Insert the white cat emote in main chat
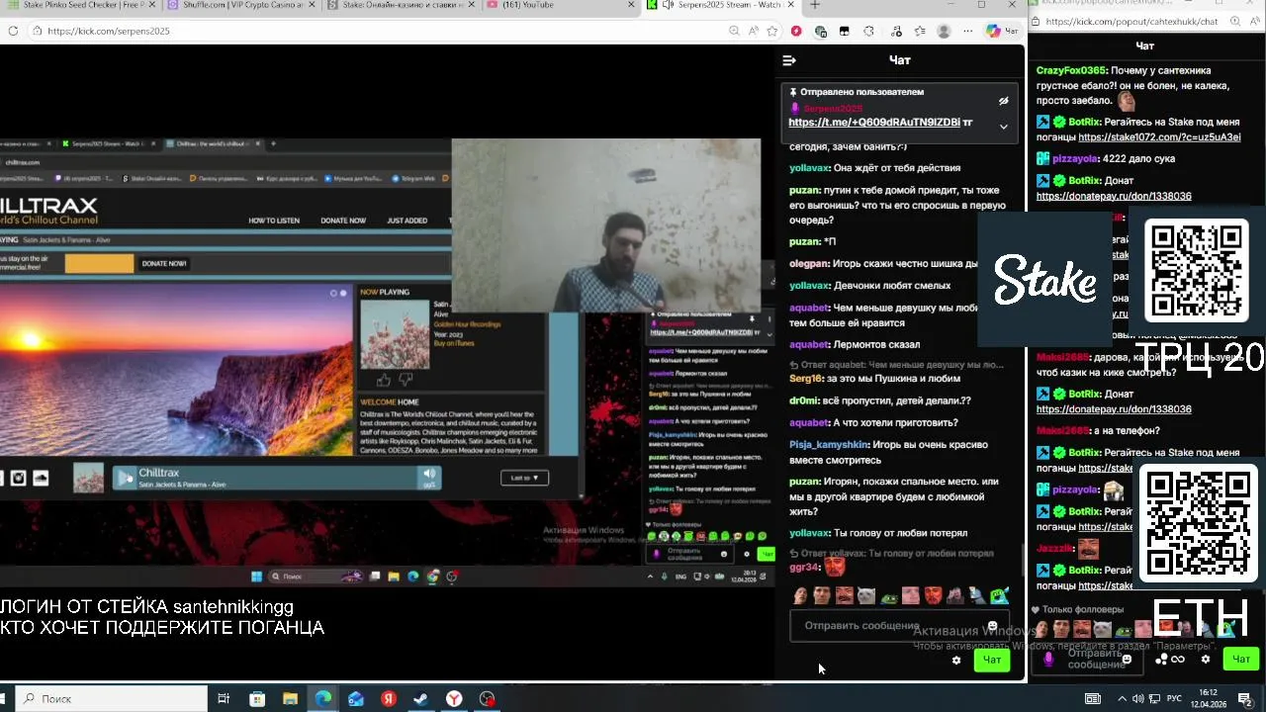 pyautogui.click(x=866, y=595)
